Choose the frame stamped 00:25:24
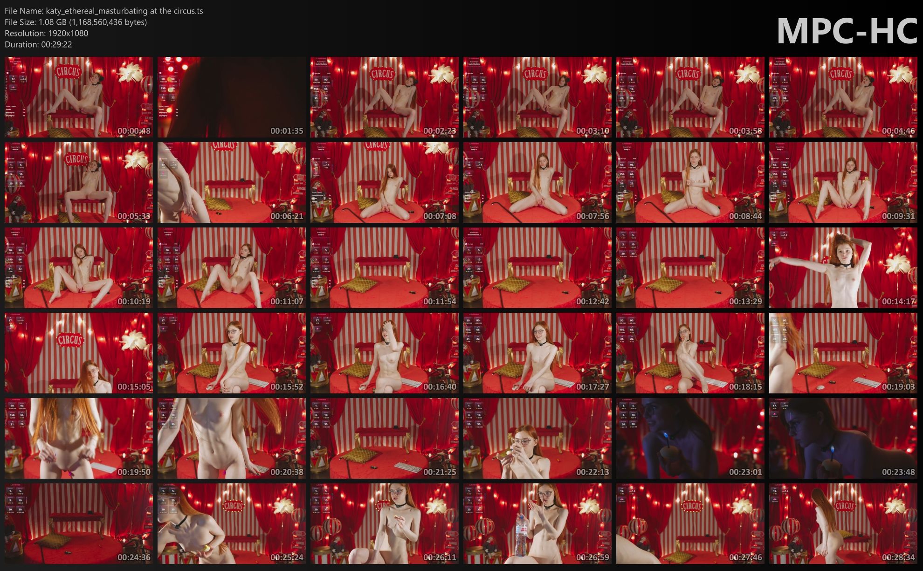 (232, 524)
